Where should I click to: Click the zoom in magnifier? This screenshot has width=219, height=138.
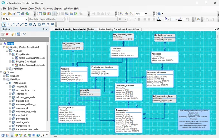point(127,13)
